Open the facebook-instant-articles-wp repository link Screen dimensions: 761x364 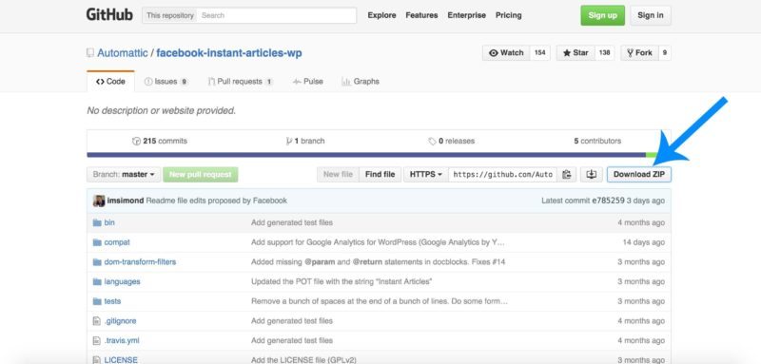click(229, 53)
